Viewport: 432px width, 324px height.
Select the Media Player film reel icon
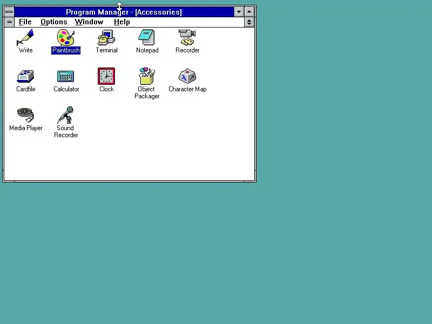point(25,115)
